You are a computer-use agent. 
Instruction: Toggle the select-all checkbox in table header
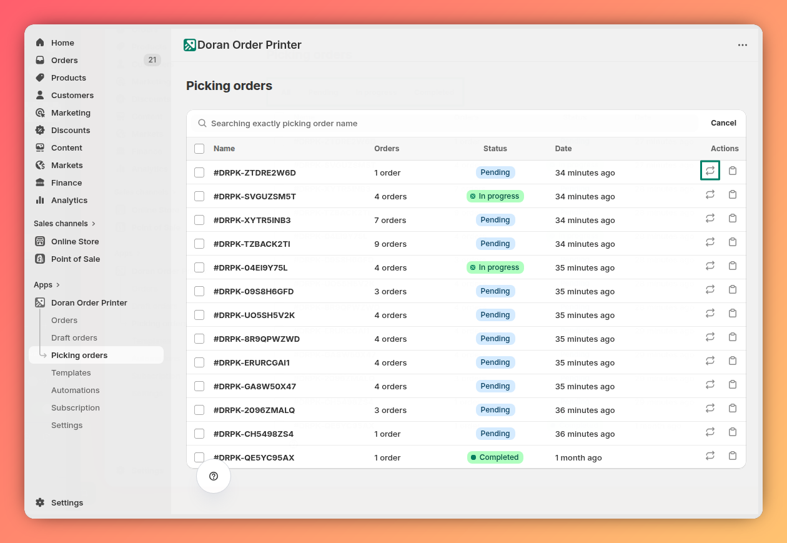[x=199, y=149]
